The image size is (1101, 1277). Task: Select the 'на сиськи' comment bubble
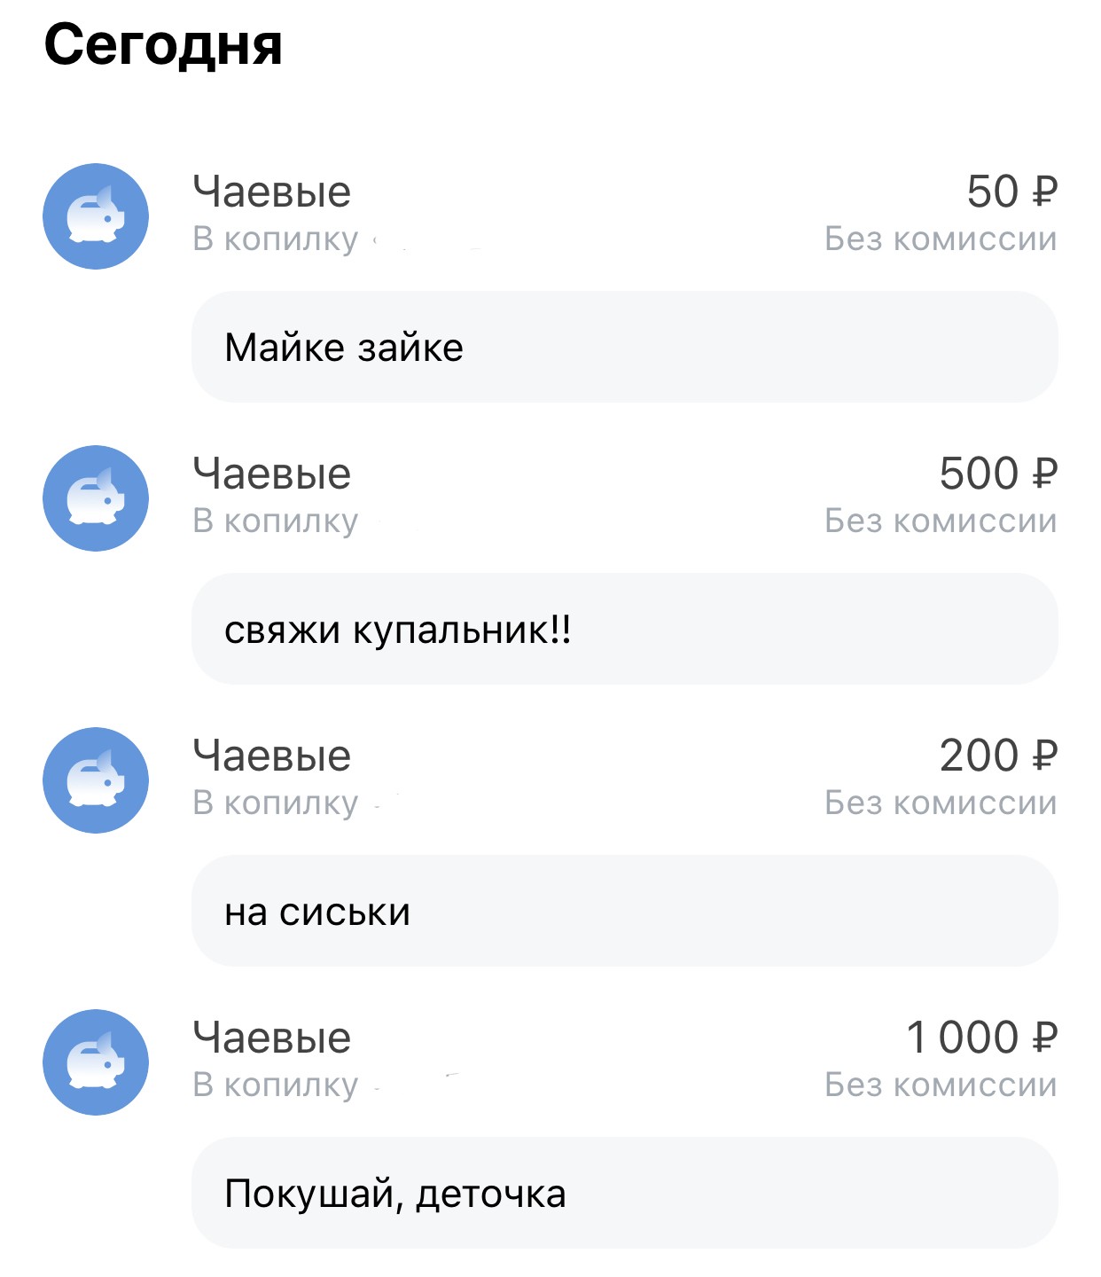click(624, 911)
